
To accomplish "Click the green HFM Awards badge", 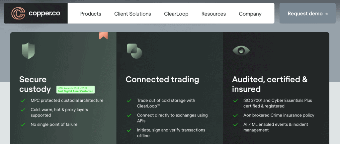I will pyautogui.click(x=75, y=90).
